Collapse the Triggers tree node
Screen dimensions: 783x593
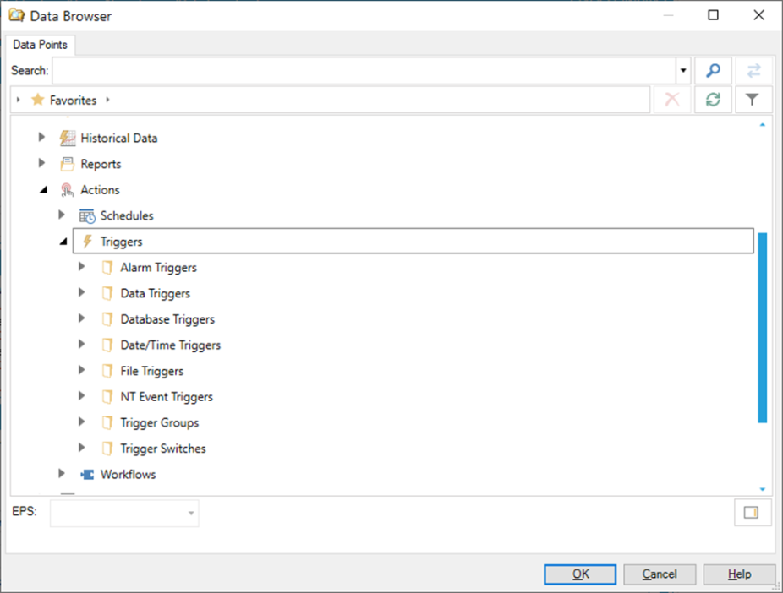coord(63,242)
